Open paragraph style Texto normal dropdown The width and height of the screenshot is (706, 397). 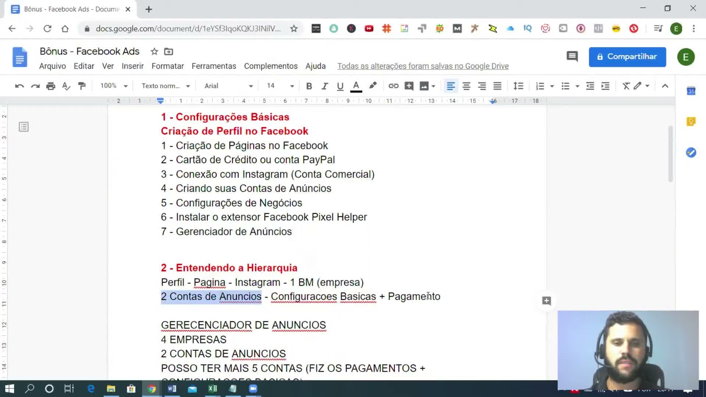click(x=166, y=86)
